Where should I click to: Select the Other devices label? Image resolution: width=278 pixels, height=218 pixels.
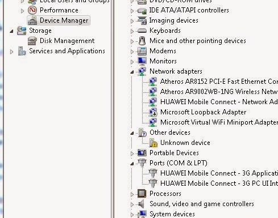(x=170, y=132)
